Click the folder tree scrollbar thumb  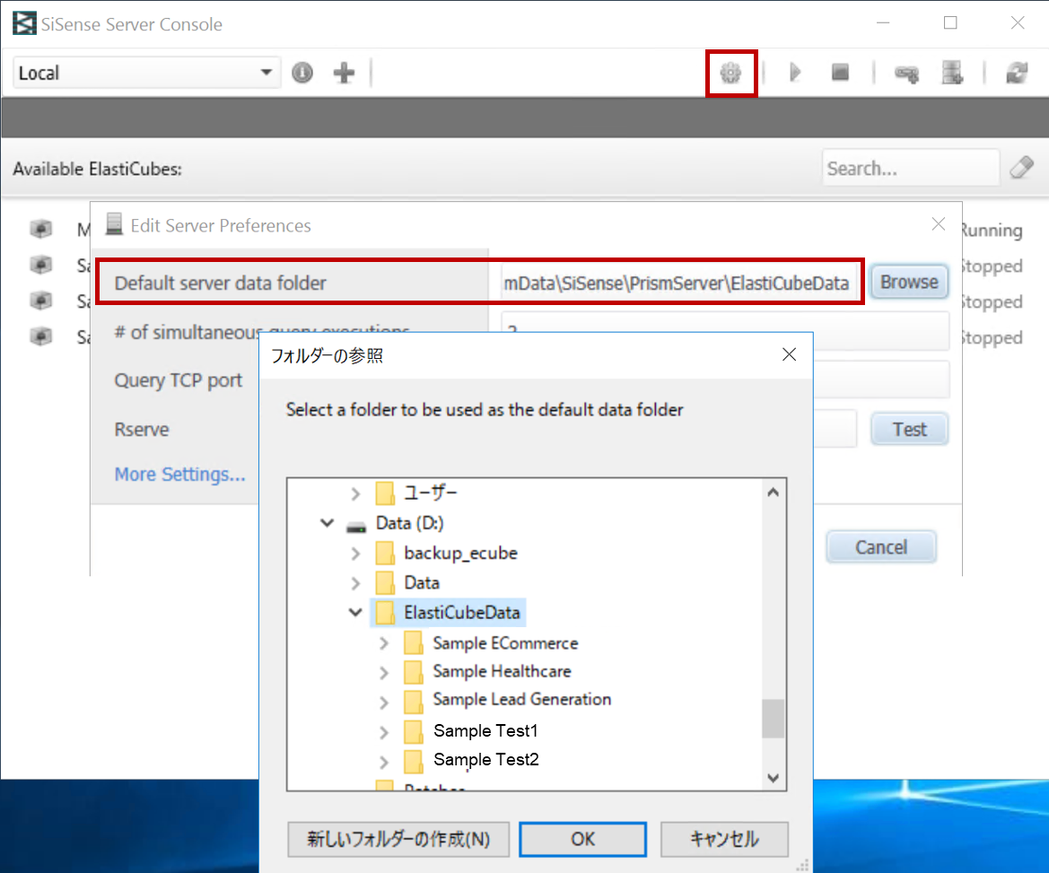coord(773,719)
